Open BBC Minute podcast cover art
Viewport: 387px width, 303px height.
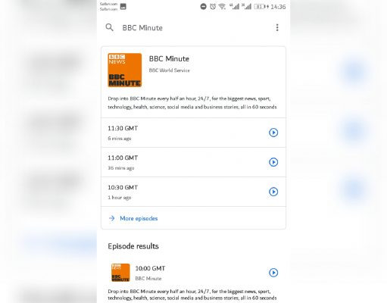pyautogui.click(x=125, y=70)
